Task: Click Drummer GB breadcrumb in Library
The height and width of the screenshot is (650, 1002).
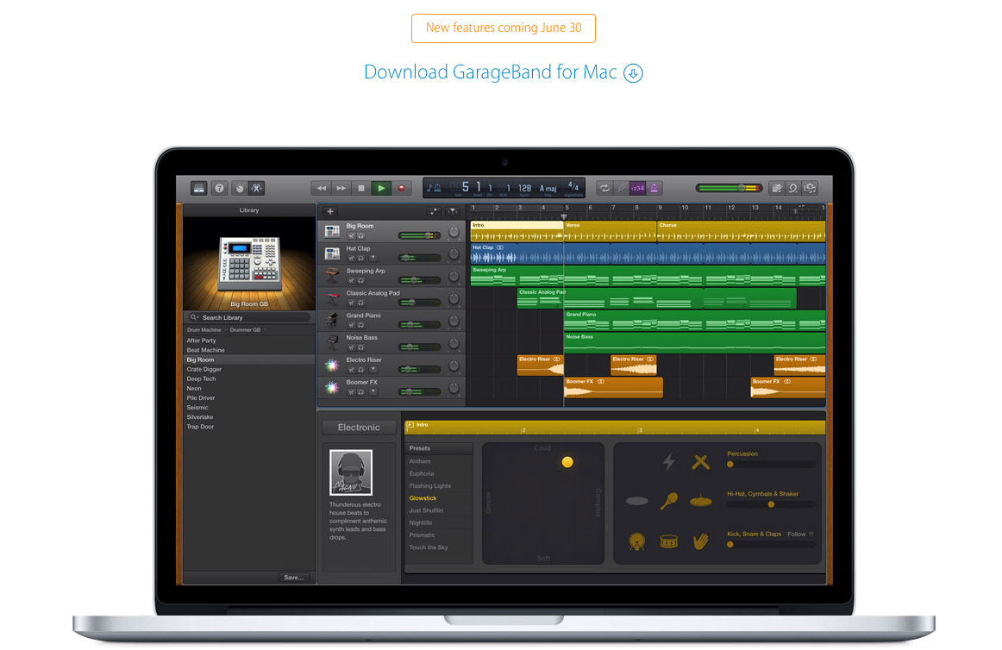Action: [245, 330]
